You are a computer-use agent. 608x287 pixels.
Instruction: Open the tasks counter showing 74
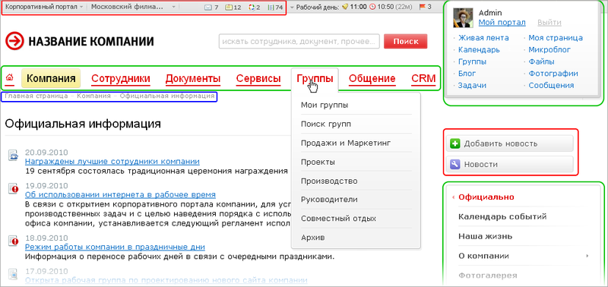275,7
